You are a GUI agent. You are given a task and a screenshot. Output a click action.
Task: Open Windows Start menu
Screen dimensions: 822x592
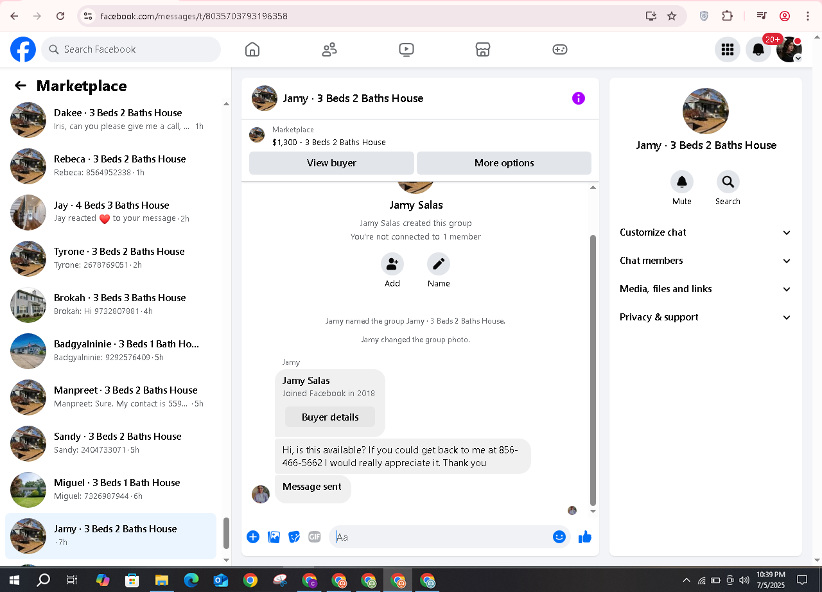(14, 580)
